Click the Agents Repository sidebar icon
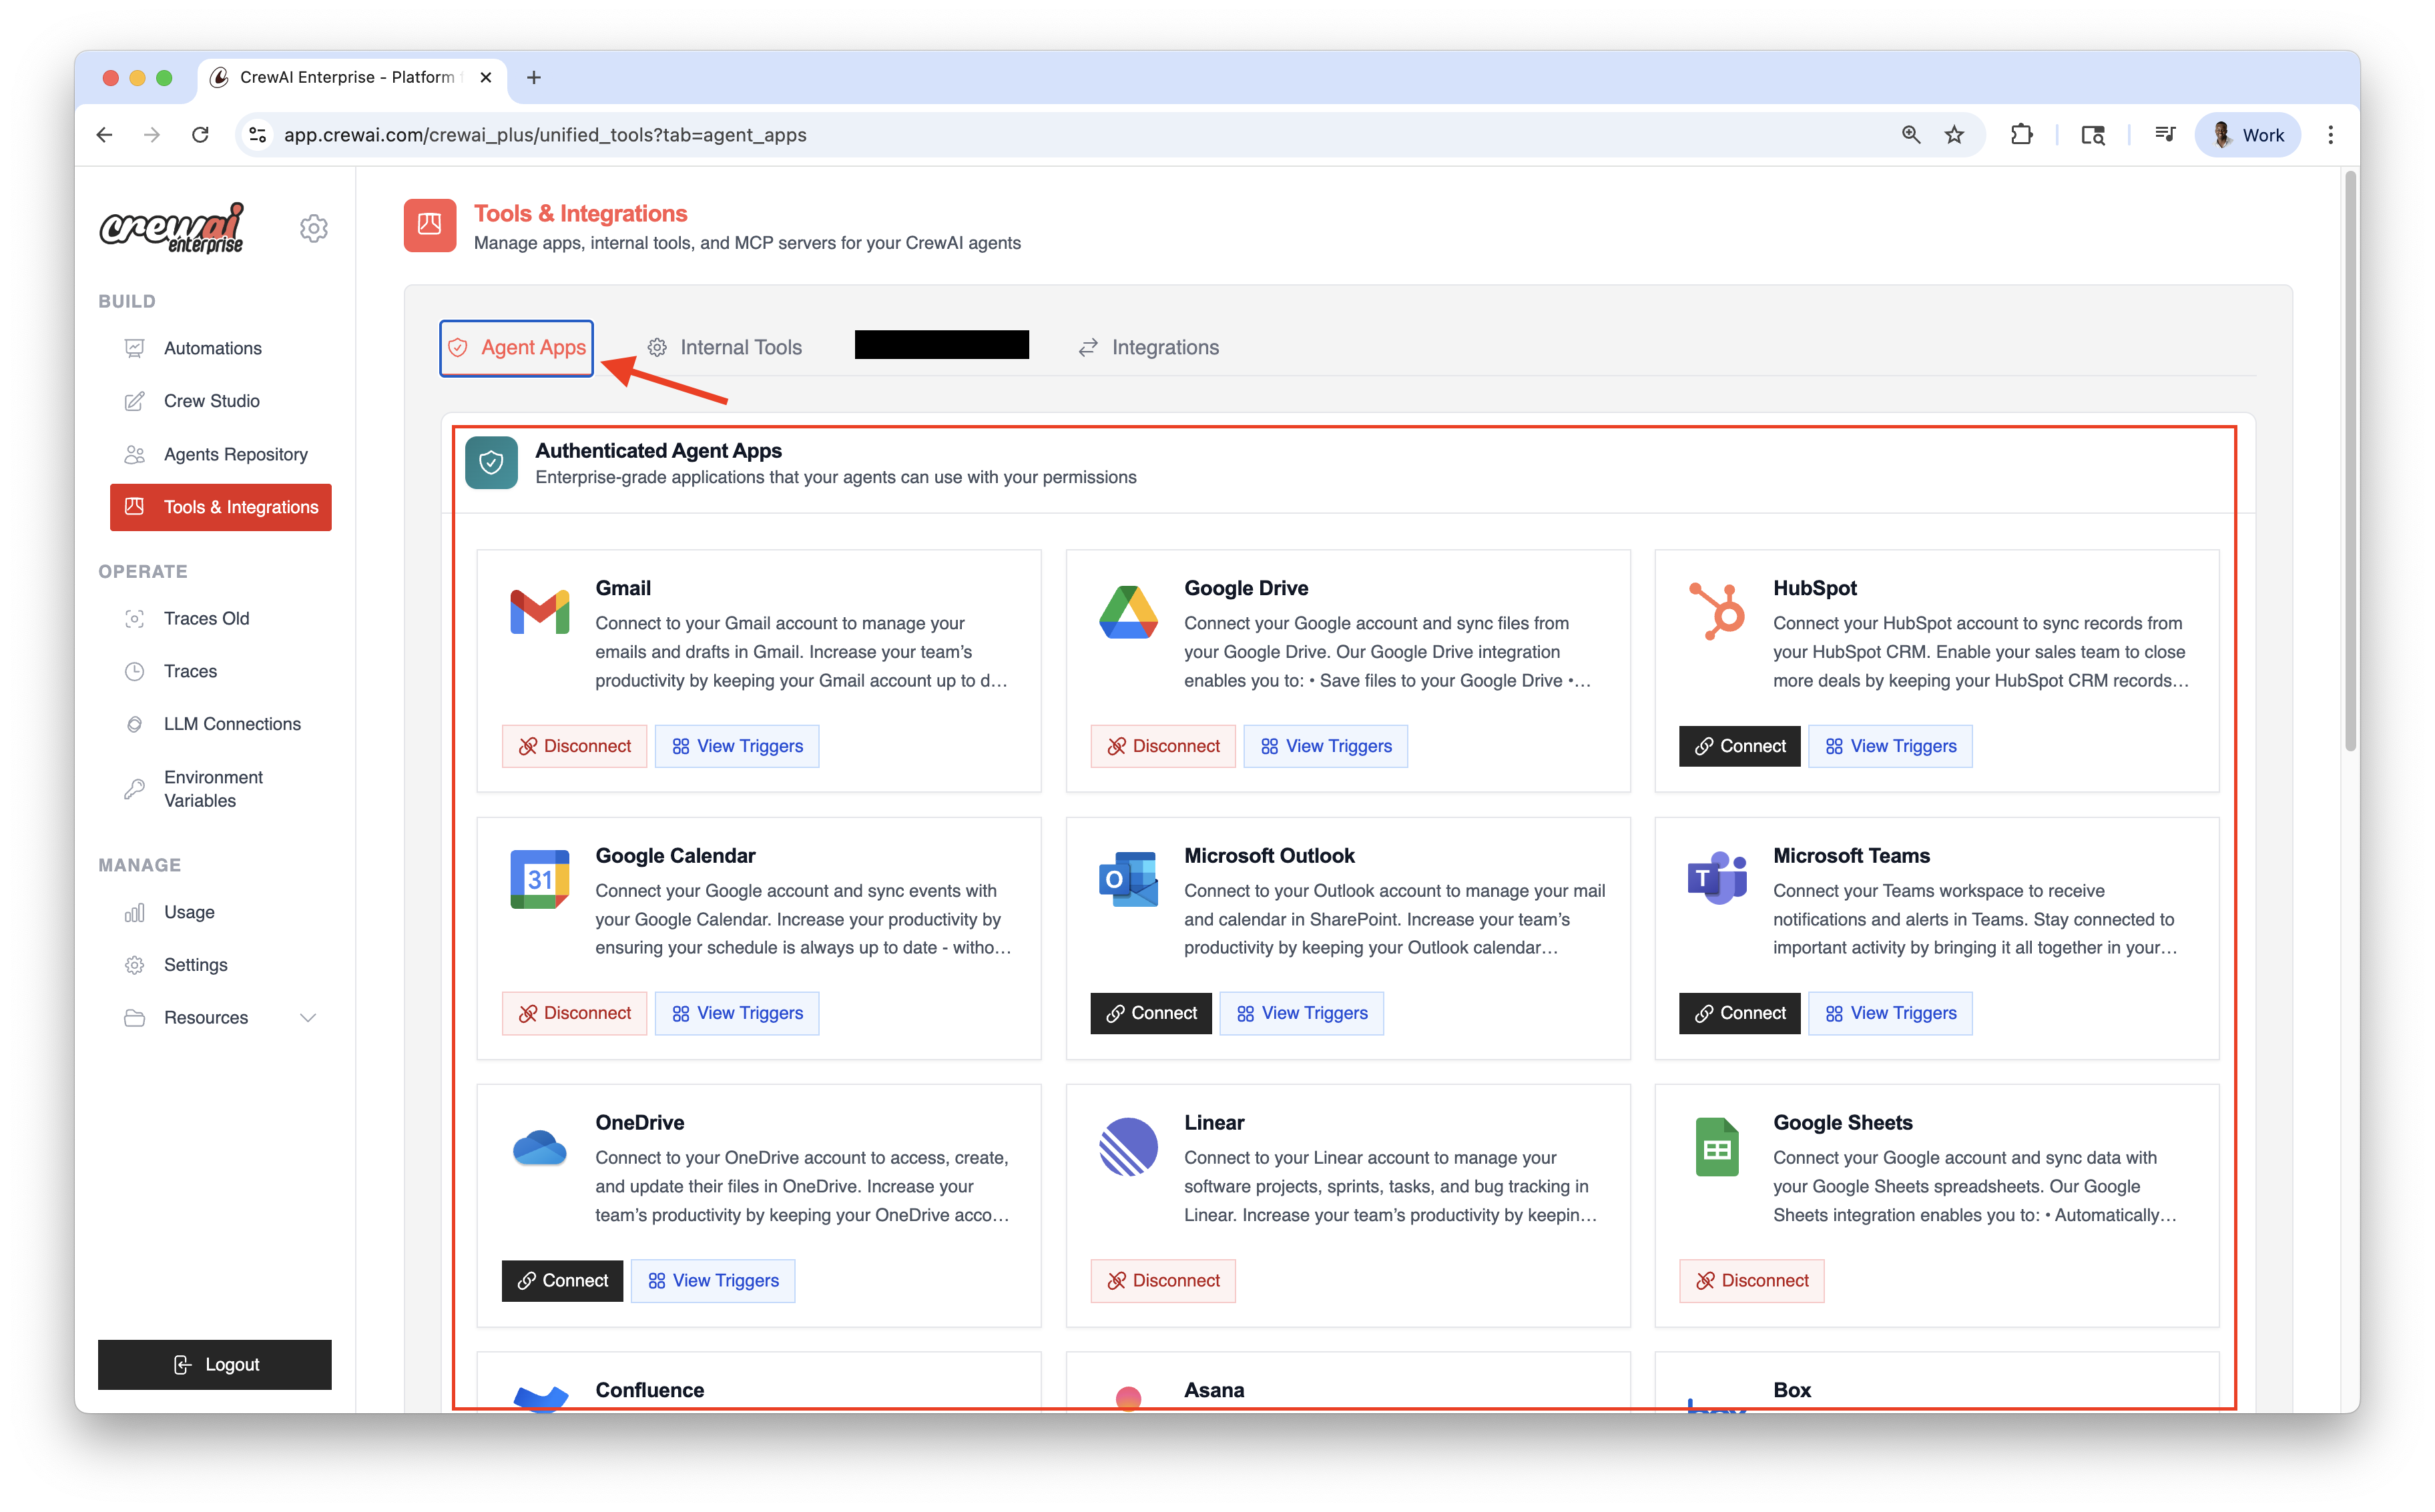Screen dimensions: 2435x1512 [135, 454]
